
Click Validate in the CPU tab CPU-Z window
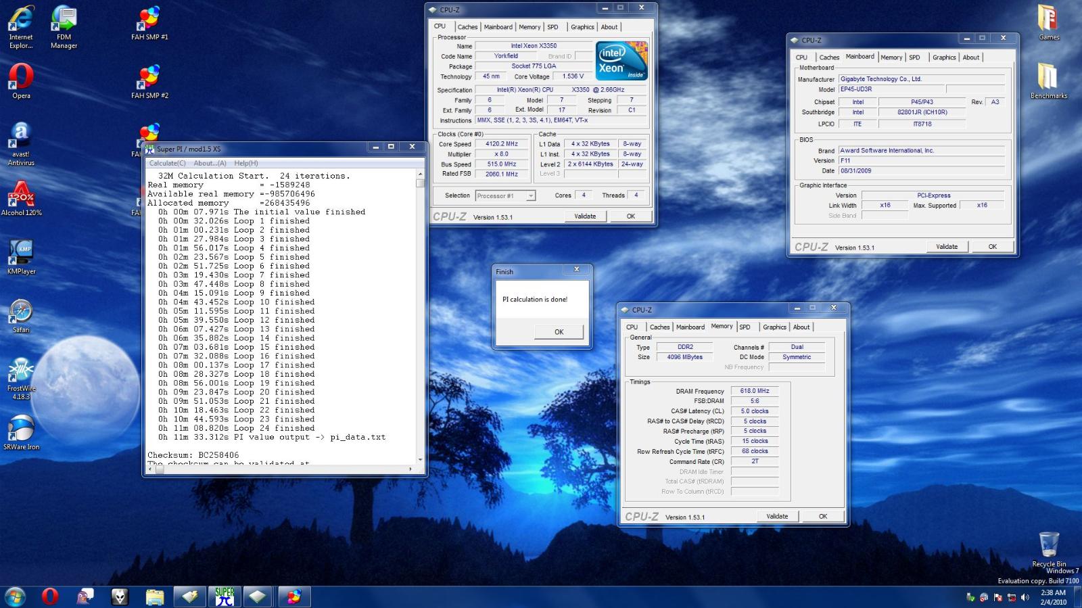585,216
